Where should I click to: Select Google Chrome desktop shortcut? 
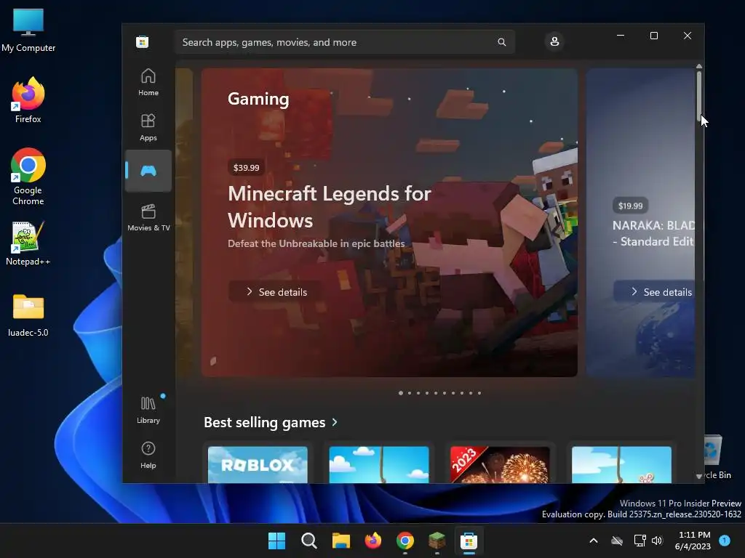[x=28, y=176]
